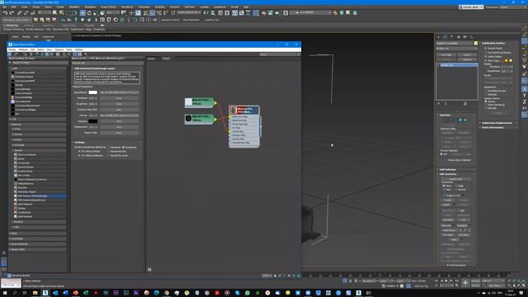Click the Align tool icon
Screen dimensions: 528x297
(213, 13)
